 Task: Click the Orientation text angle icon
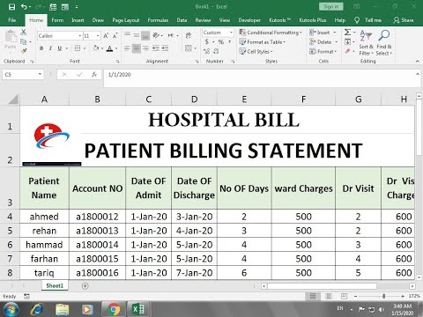(156, 35)
